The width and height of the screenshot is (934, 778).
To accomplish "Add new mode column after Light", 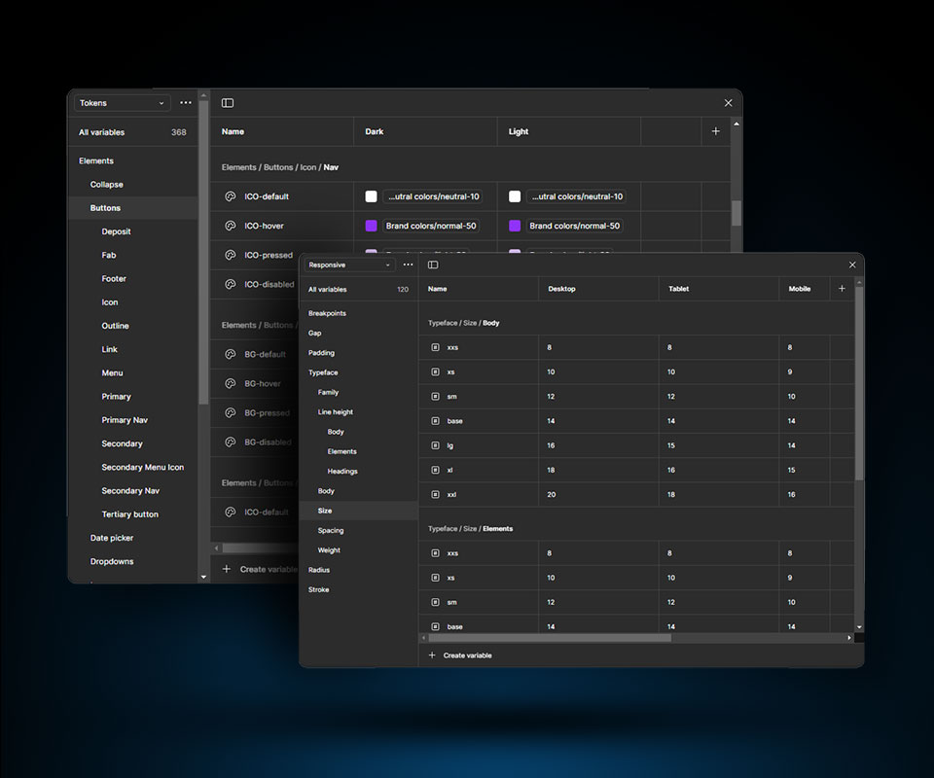I will click(716, 131).
